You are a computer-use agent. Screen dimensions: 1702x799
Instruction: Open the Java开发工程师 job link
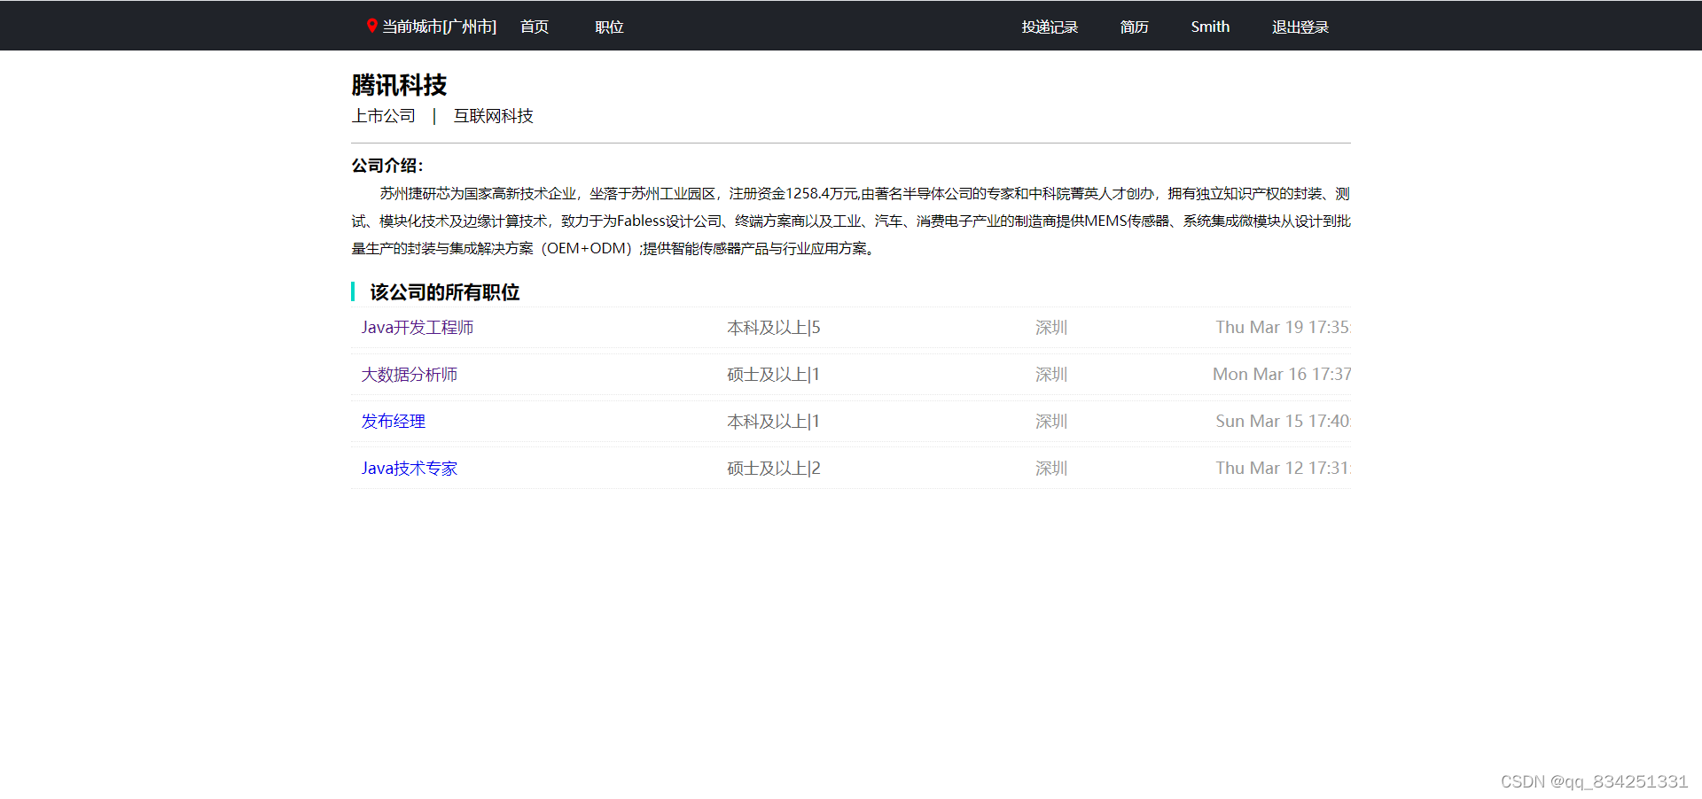click(418, 328)
